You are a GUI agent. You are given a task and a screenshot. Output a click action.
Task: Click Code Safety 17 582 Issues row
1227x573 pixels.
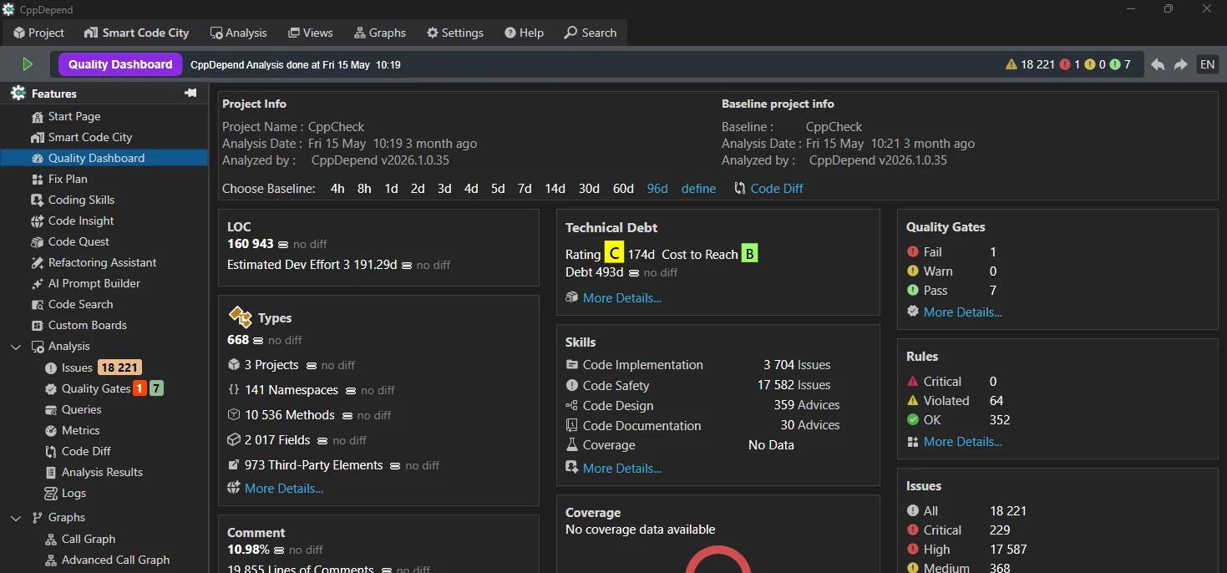coord(698,386)
